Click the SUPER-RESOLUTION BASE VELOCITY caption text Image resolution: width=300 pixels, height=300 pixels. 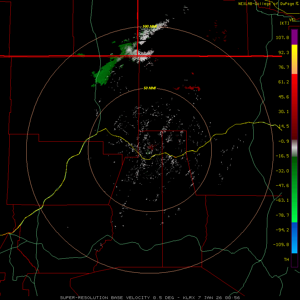point(105,298)
